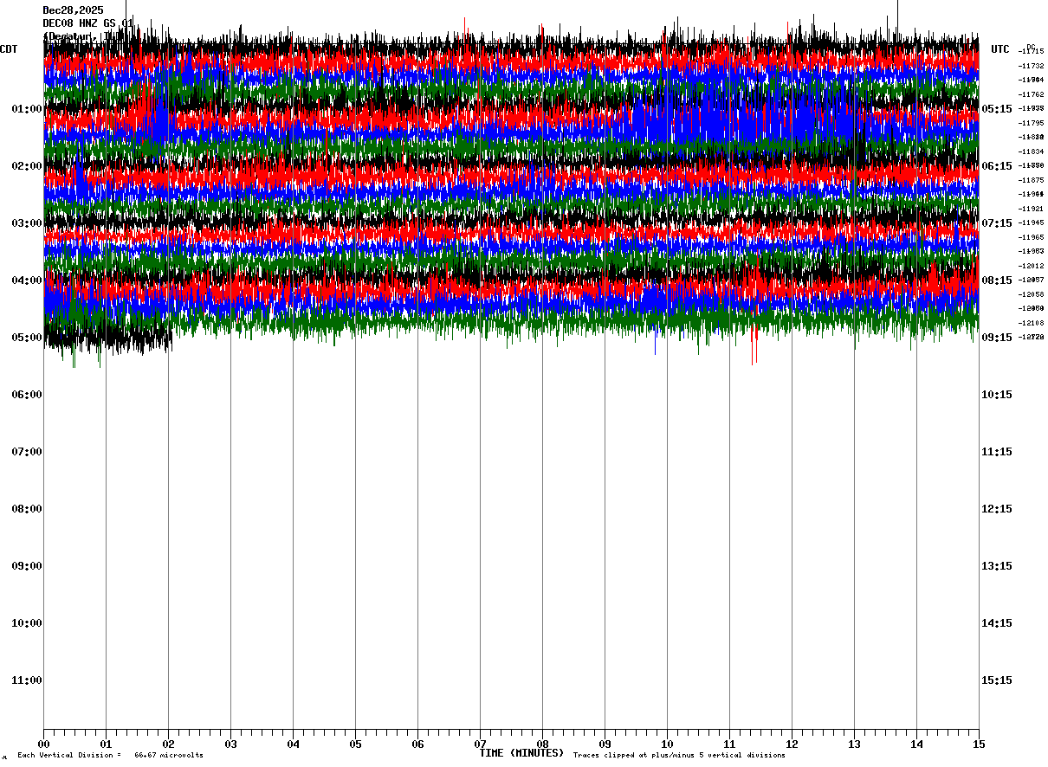Click the DC offset value "-11732"
Image resolution: width=1048 pixels, height=767 pixels.
coord(1031,66)
